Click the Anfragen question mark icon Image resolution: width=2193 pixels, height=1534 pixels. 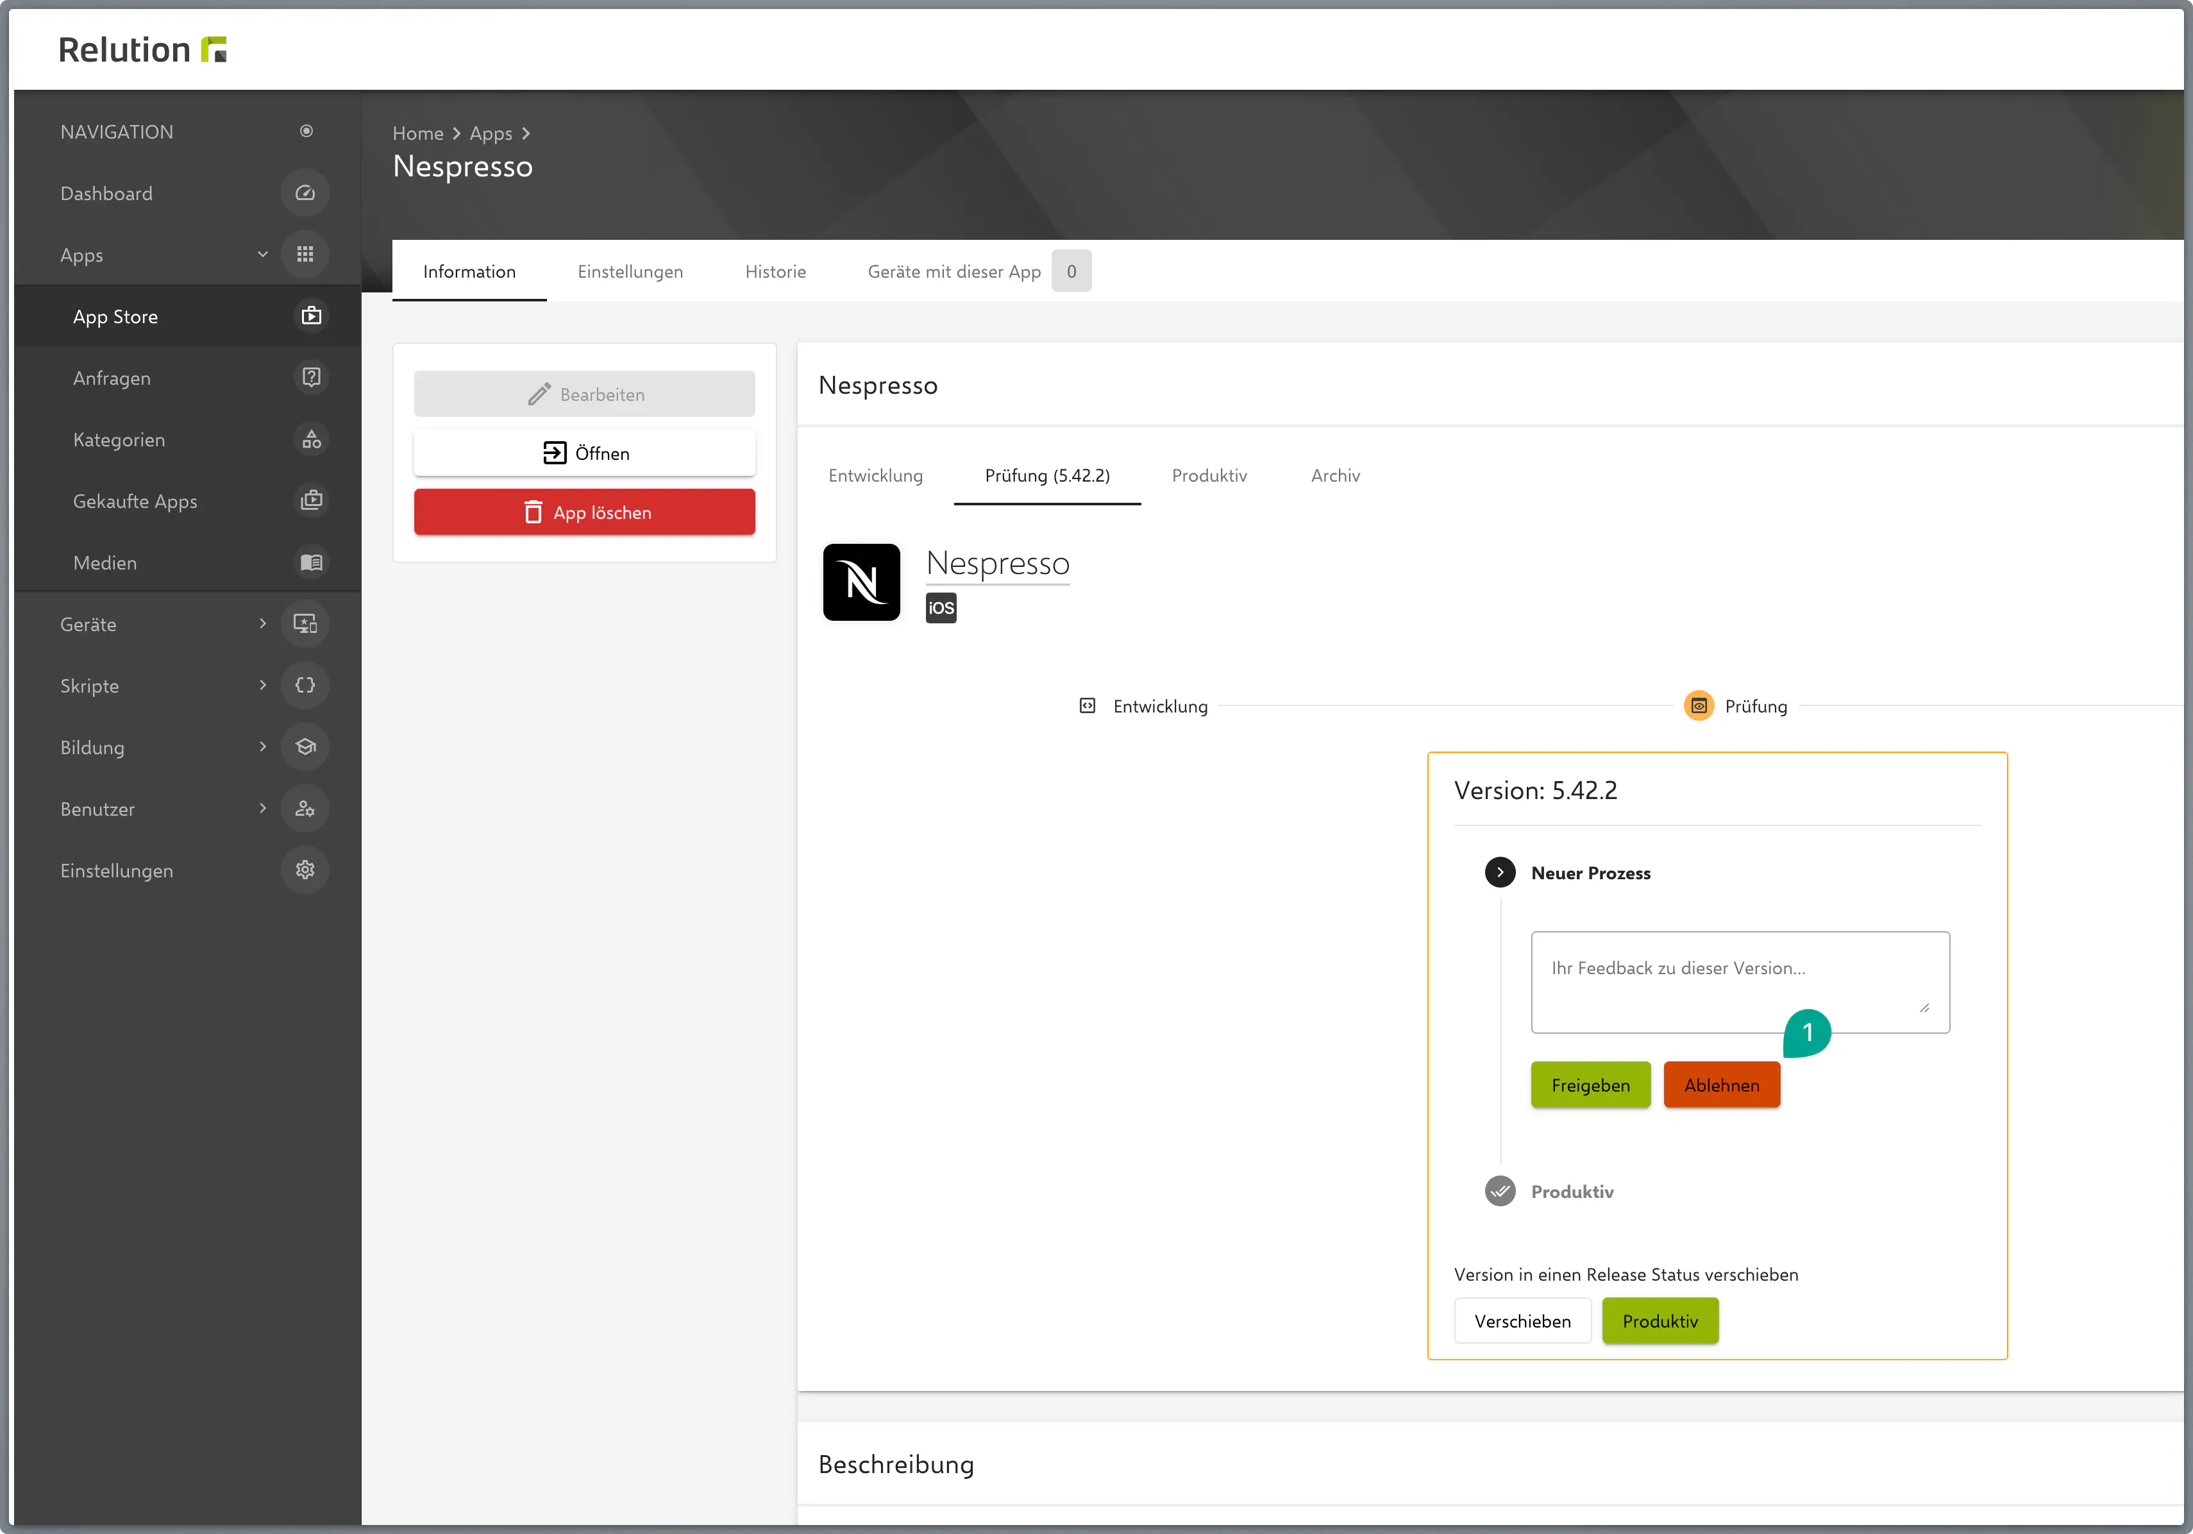pyautogui.click(x=310, y=377)
